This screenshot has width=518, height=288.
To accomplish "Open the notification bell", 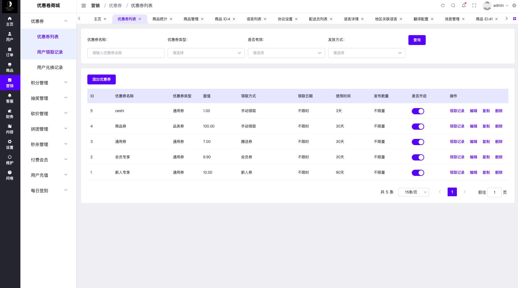I will click(x=464, y=6).
